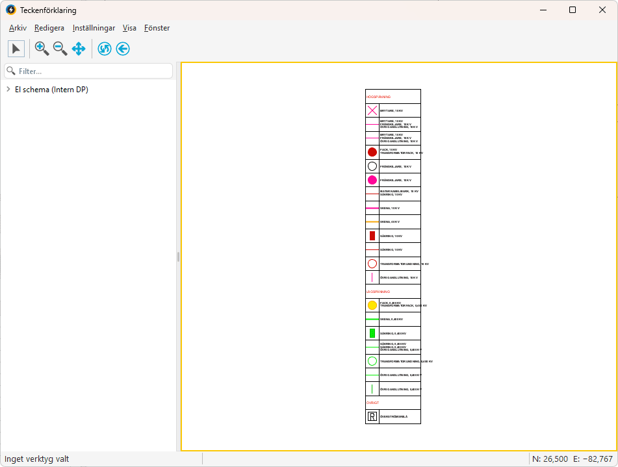The height and width of the screenshot is (467, 618).
Task: Click the circular refresh arrows icon
Action: 105,49
